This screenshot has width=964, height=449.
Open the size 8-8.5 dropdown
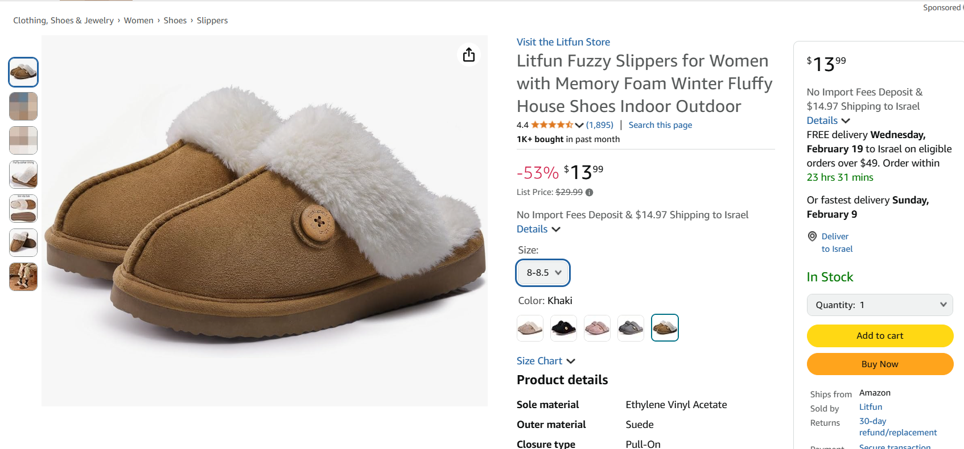(x=543, y=273)
